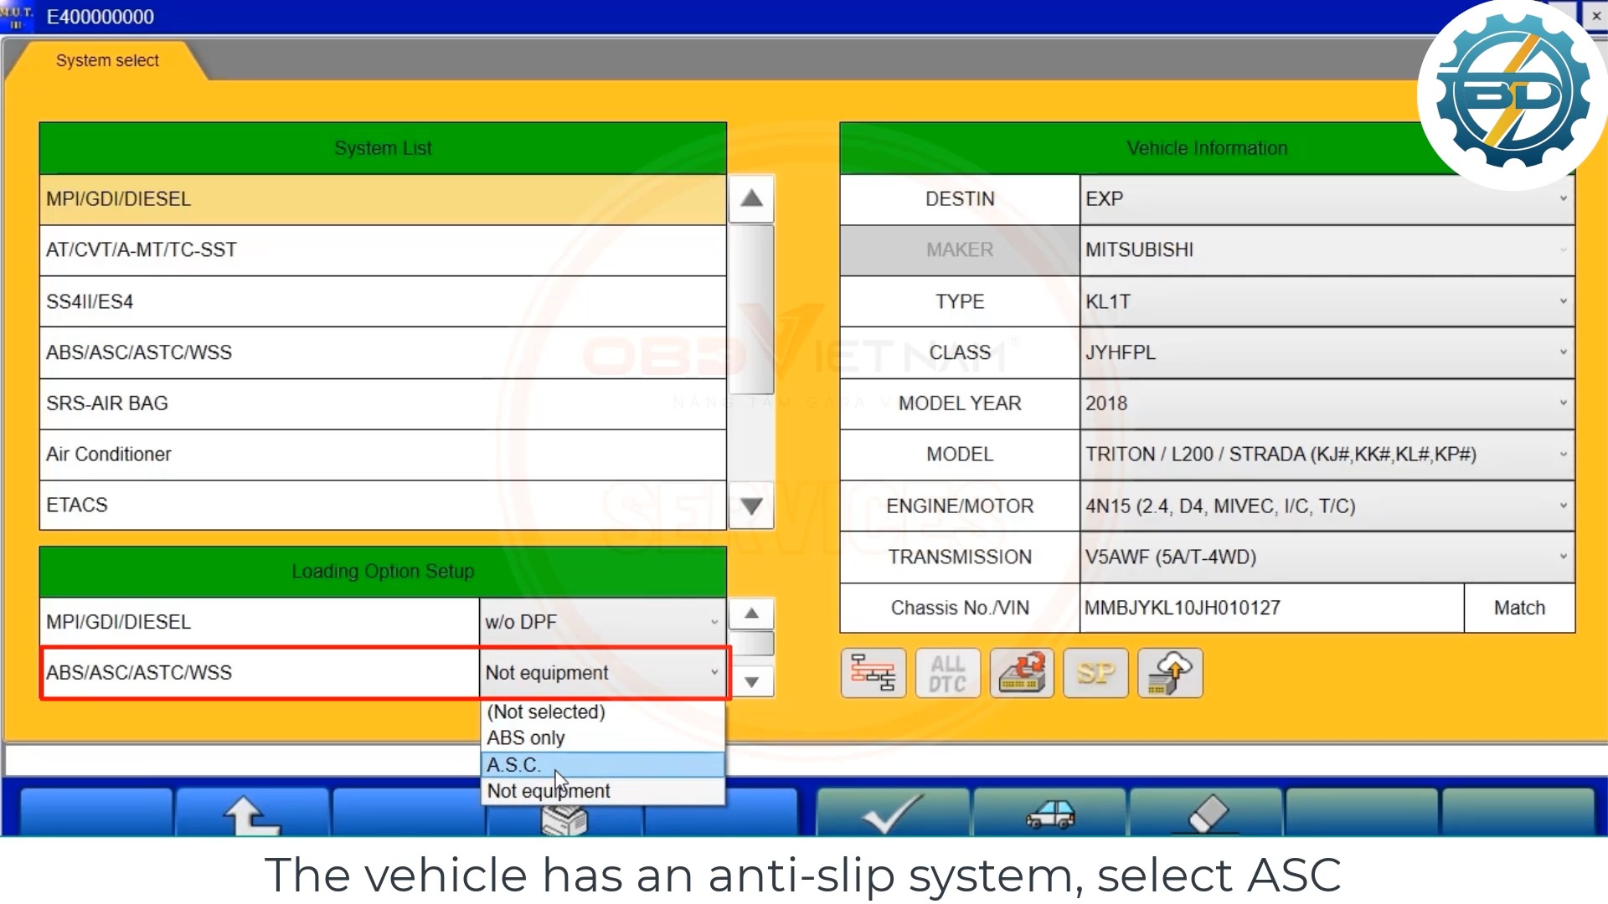Viewport: 1608px width, 904px height.
Task: Click the Match button beside the VIN
Action: coord(1519,608)
